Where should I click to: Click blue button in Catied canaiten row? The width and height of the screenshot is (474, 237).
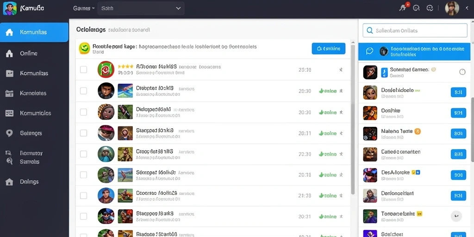point(458,154)
